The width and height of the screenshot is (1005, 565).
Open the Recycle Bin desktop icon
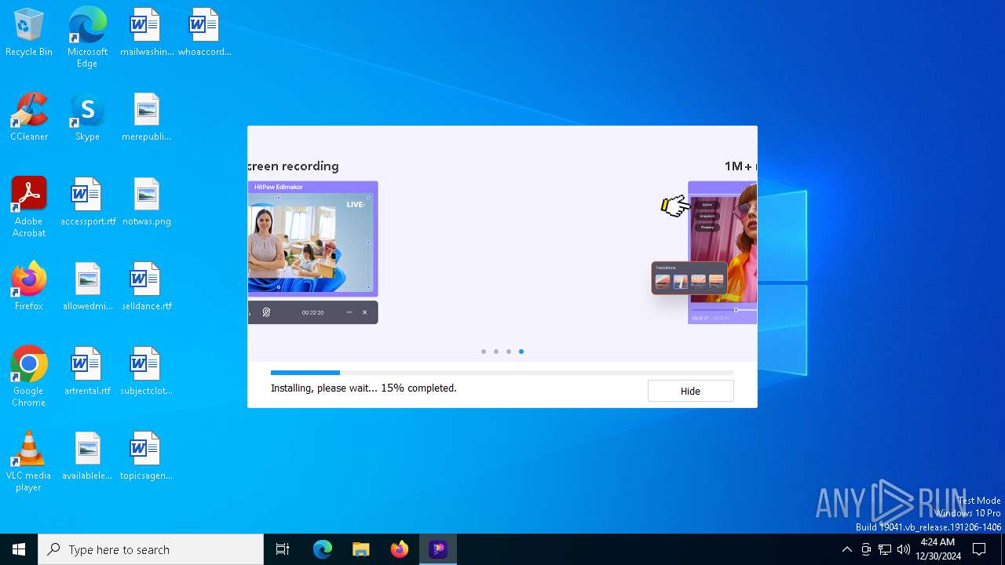[x=29, y=33]
